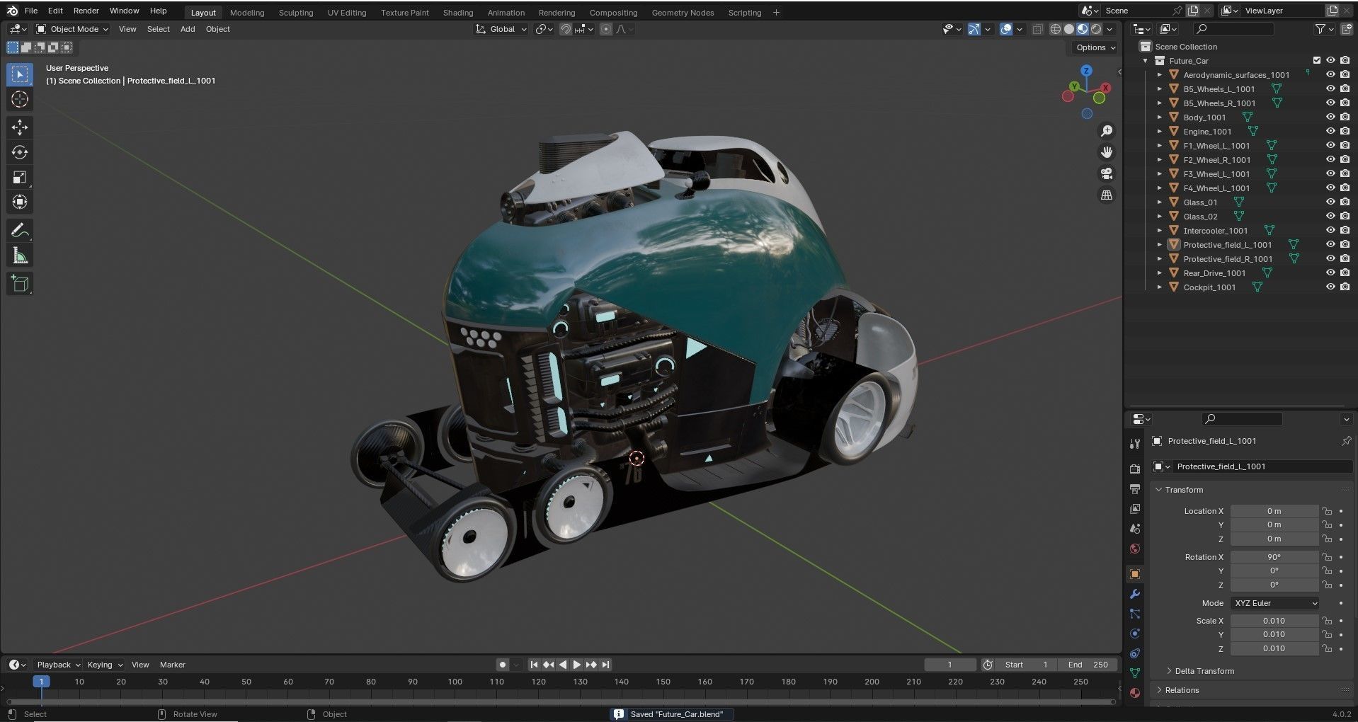The image size is (1358, 722).
Task: Toggle proportional editing in header
Action: click(x=606, y=29)
